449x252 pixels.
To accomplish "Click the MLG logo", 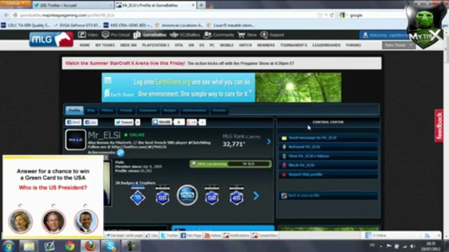I will (x=51, y=39).
